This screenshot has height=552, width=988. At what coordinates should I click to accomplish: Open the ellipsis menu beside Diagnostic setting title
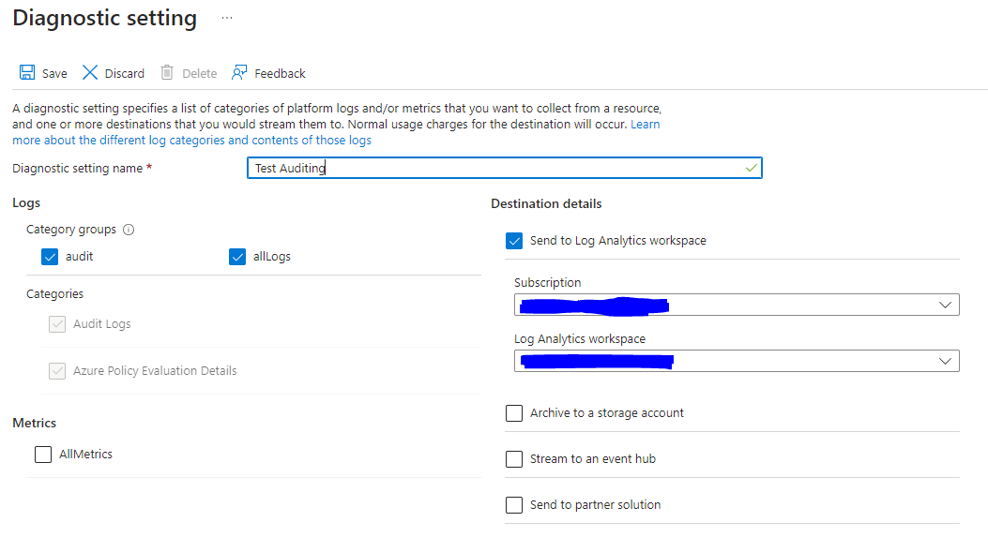227,19
